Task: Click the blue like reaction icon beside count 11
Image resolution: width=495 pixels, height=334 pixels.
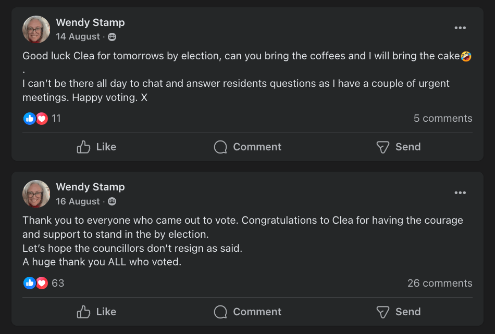Action: (x=30, y=119)
